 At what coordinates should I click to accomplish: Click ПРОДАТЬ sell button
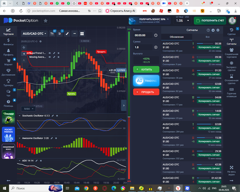click(x=146, y=92)
